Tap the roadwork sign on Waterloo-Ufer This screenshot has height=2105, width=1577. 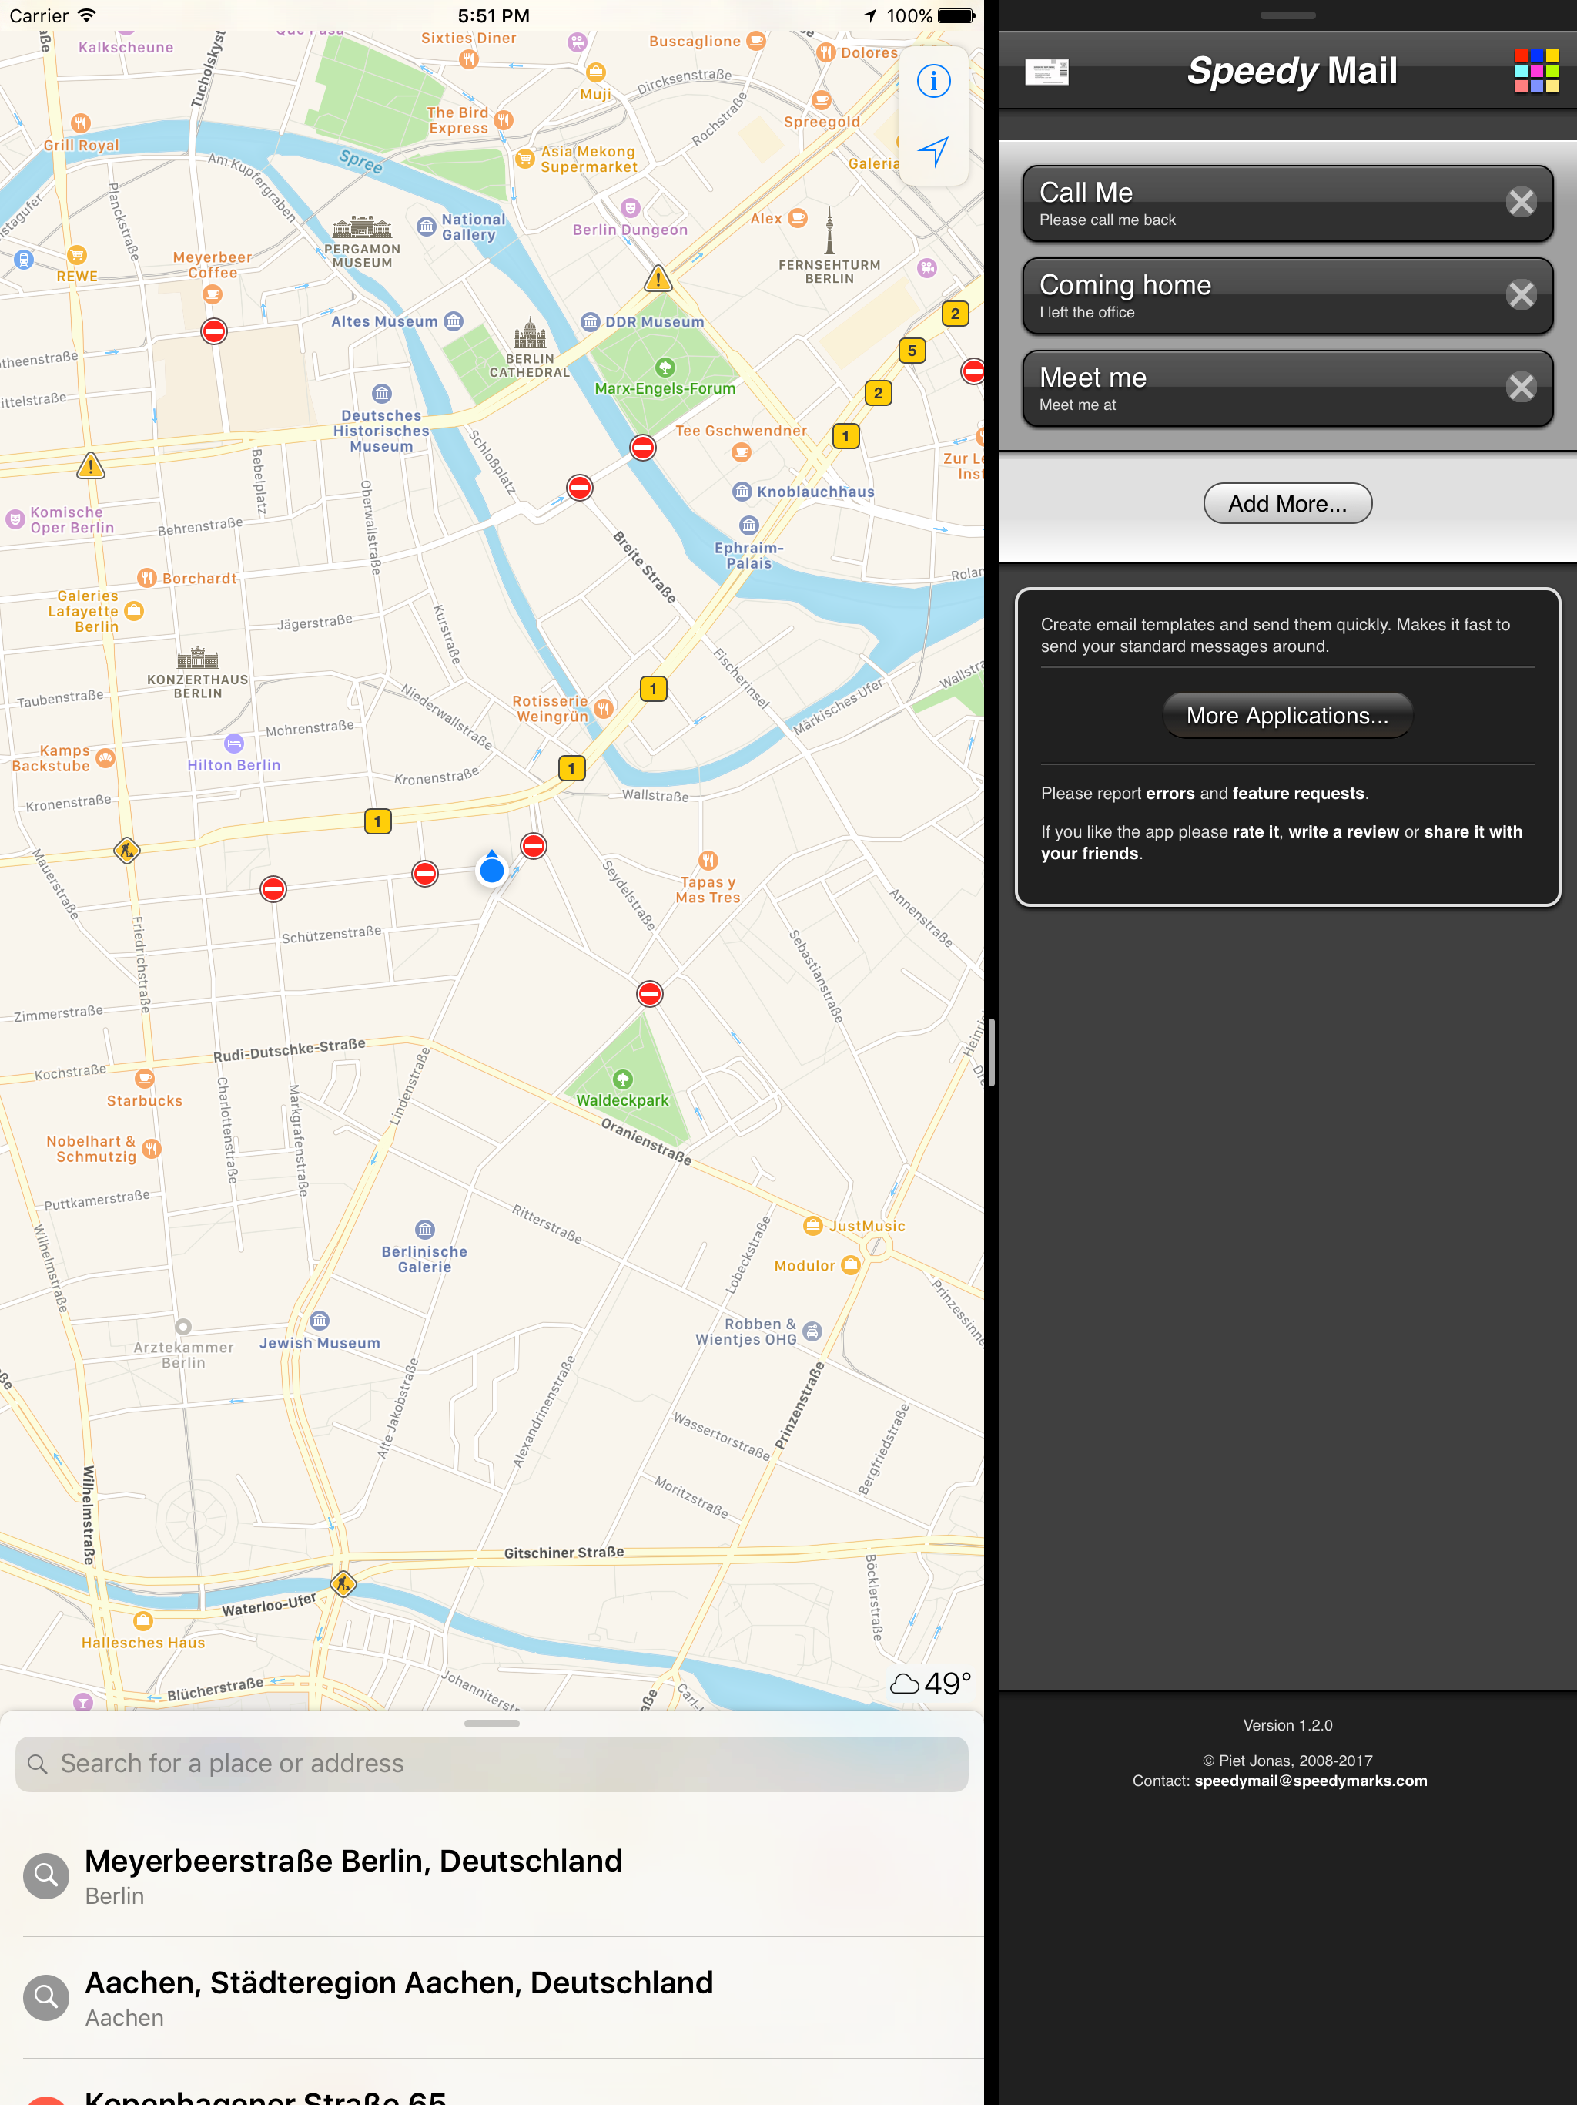click(x=343, y=1583)
